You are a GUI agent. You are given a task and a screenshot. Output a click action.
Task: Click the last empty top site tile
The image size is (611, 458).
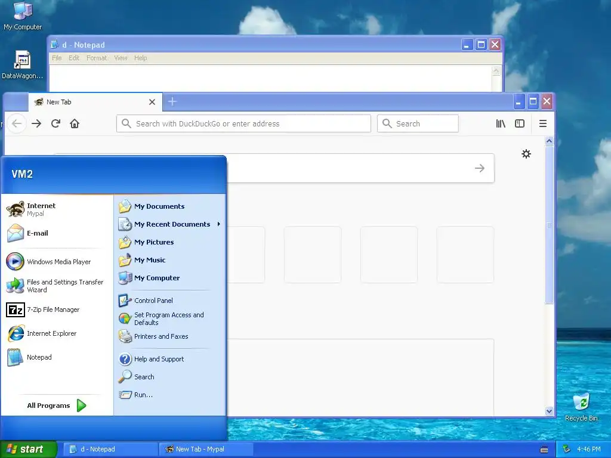[465, 255]
